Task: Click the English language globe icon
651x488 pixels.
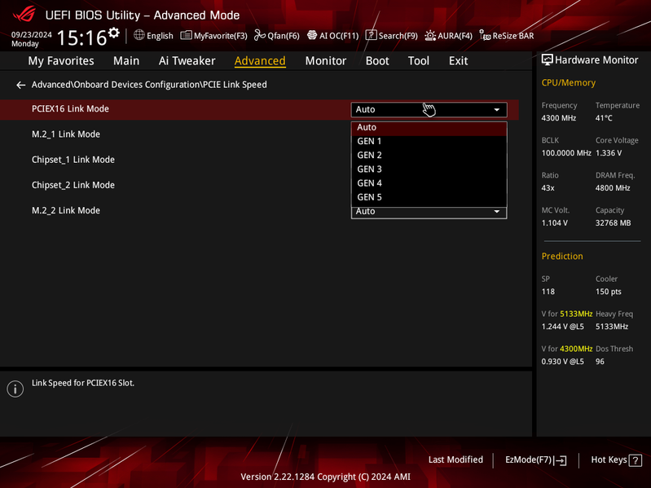Action: (139, 35)
